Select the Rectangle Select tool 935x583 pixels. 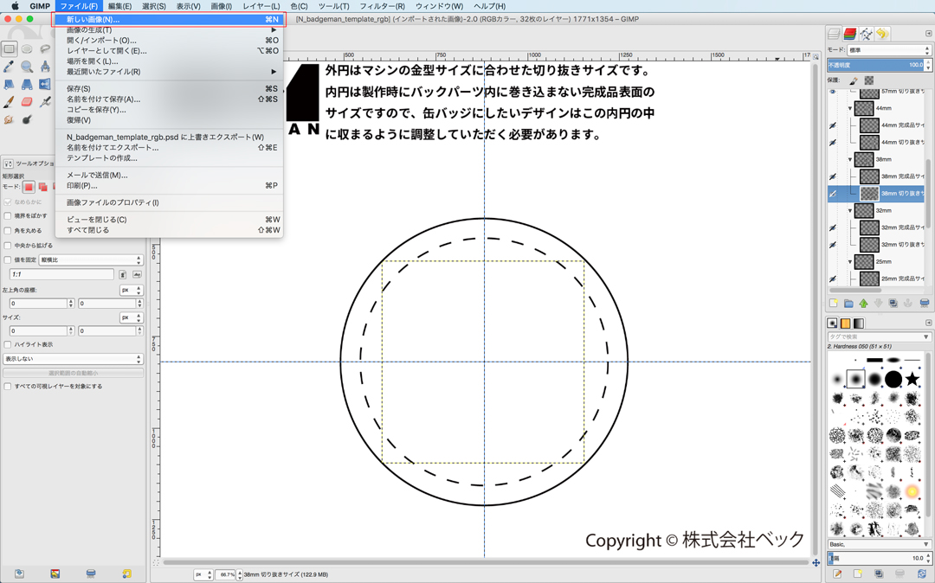[9, 49]
